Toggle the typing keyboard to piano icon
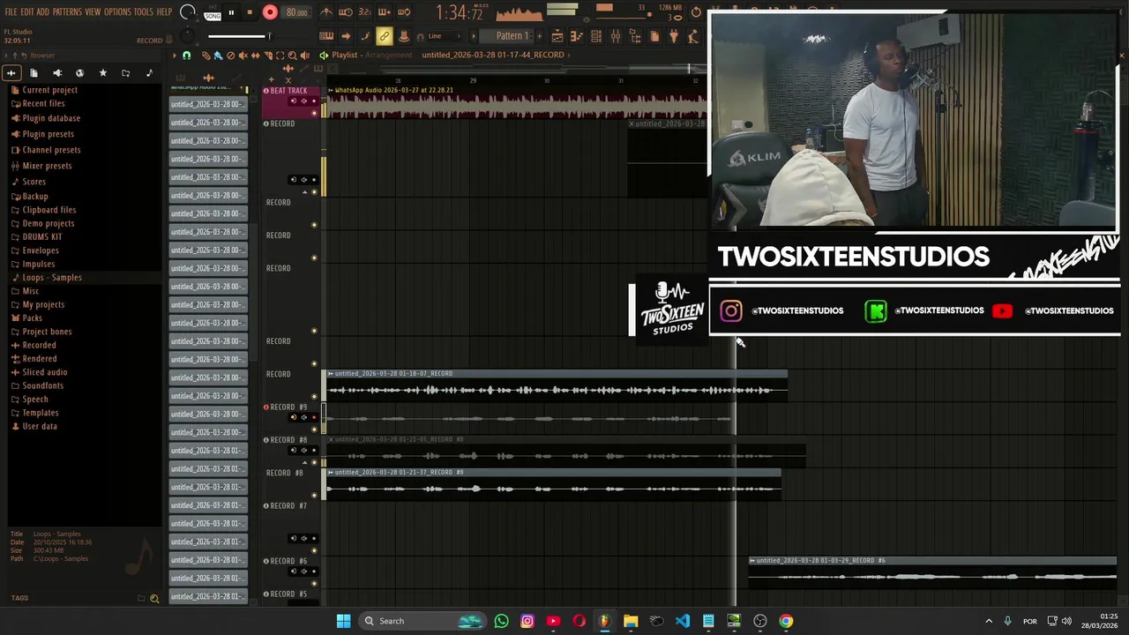 click(326, 36)
